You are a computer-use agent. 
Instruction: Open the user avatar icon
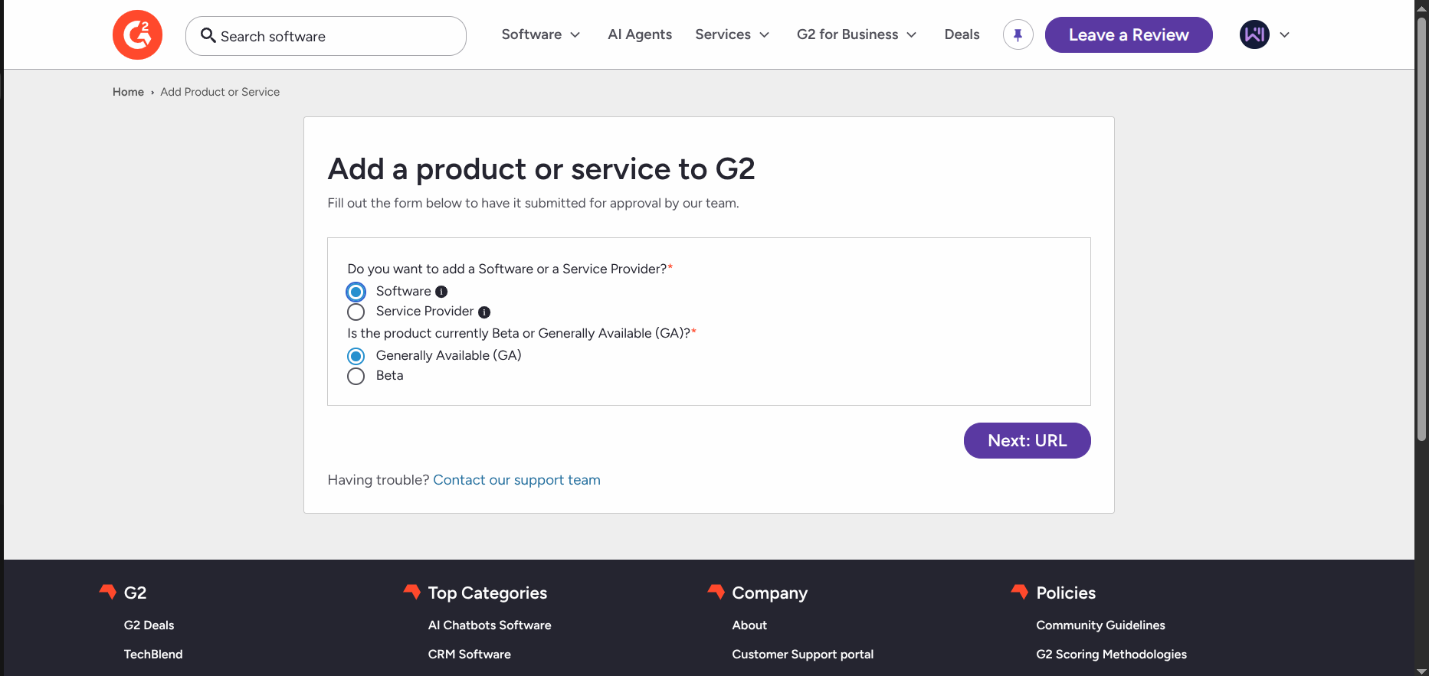tap(1254, 34)
